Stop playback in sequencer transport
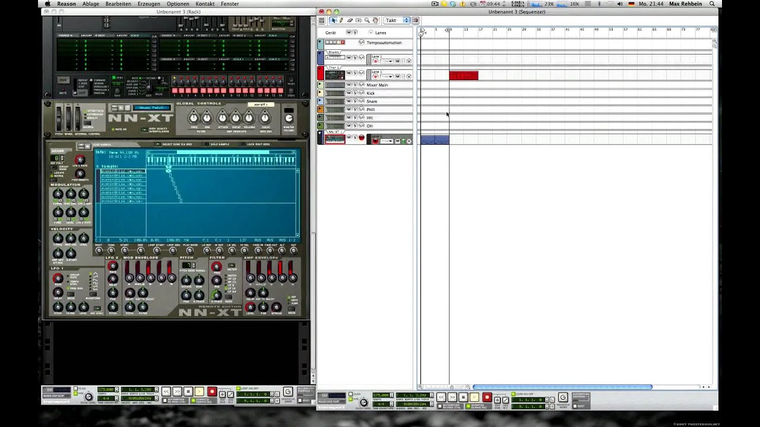The height and width of the screenshot is (427, 760). coord(463,397)
